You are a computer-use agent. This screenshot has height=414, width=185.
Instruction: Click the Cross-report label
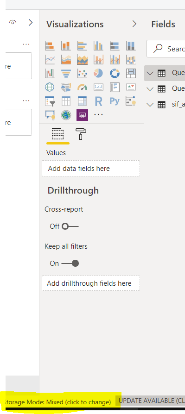click(x=64, y=209)
